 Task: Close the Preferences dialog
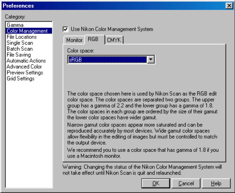229,6
